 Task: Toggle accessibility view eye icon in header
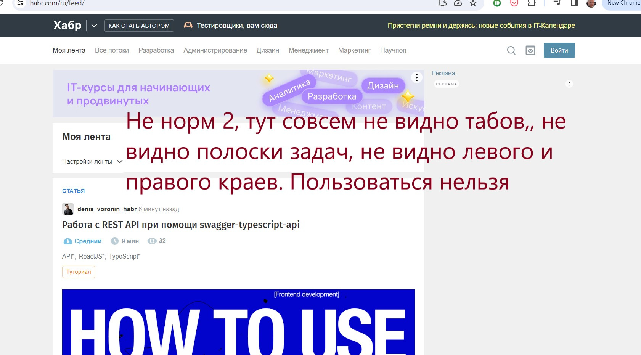pos(530,50)
